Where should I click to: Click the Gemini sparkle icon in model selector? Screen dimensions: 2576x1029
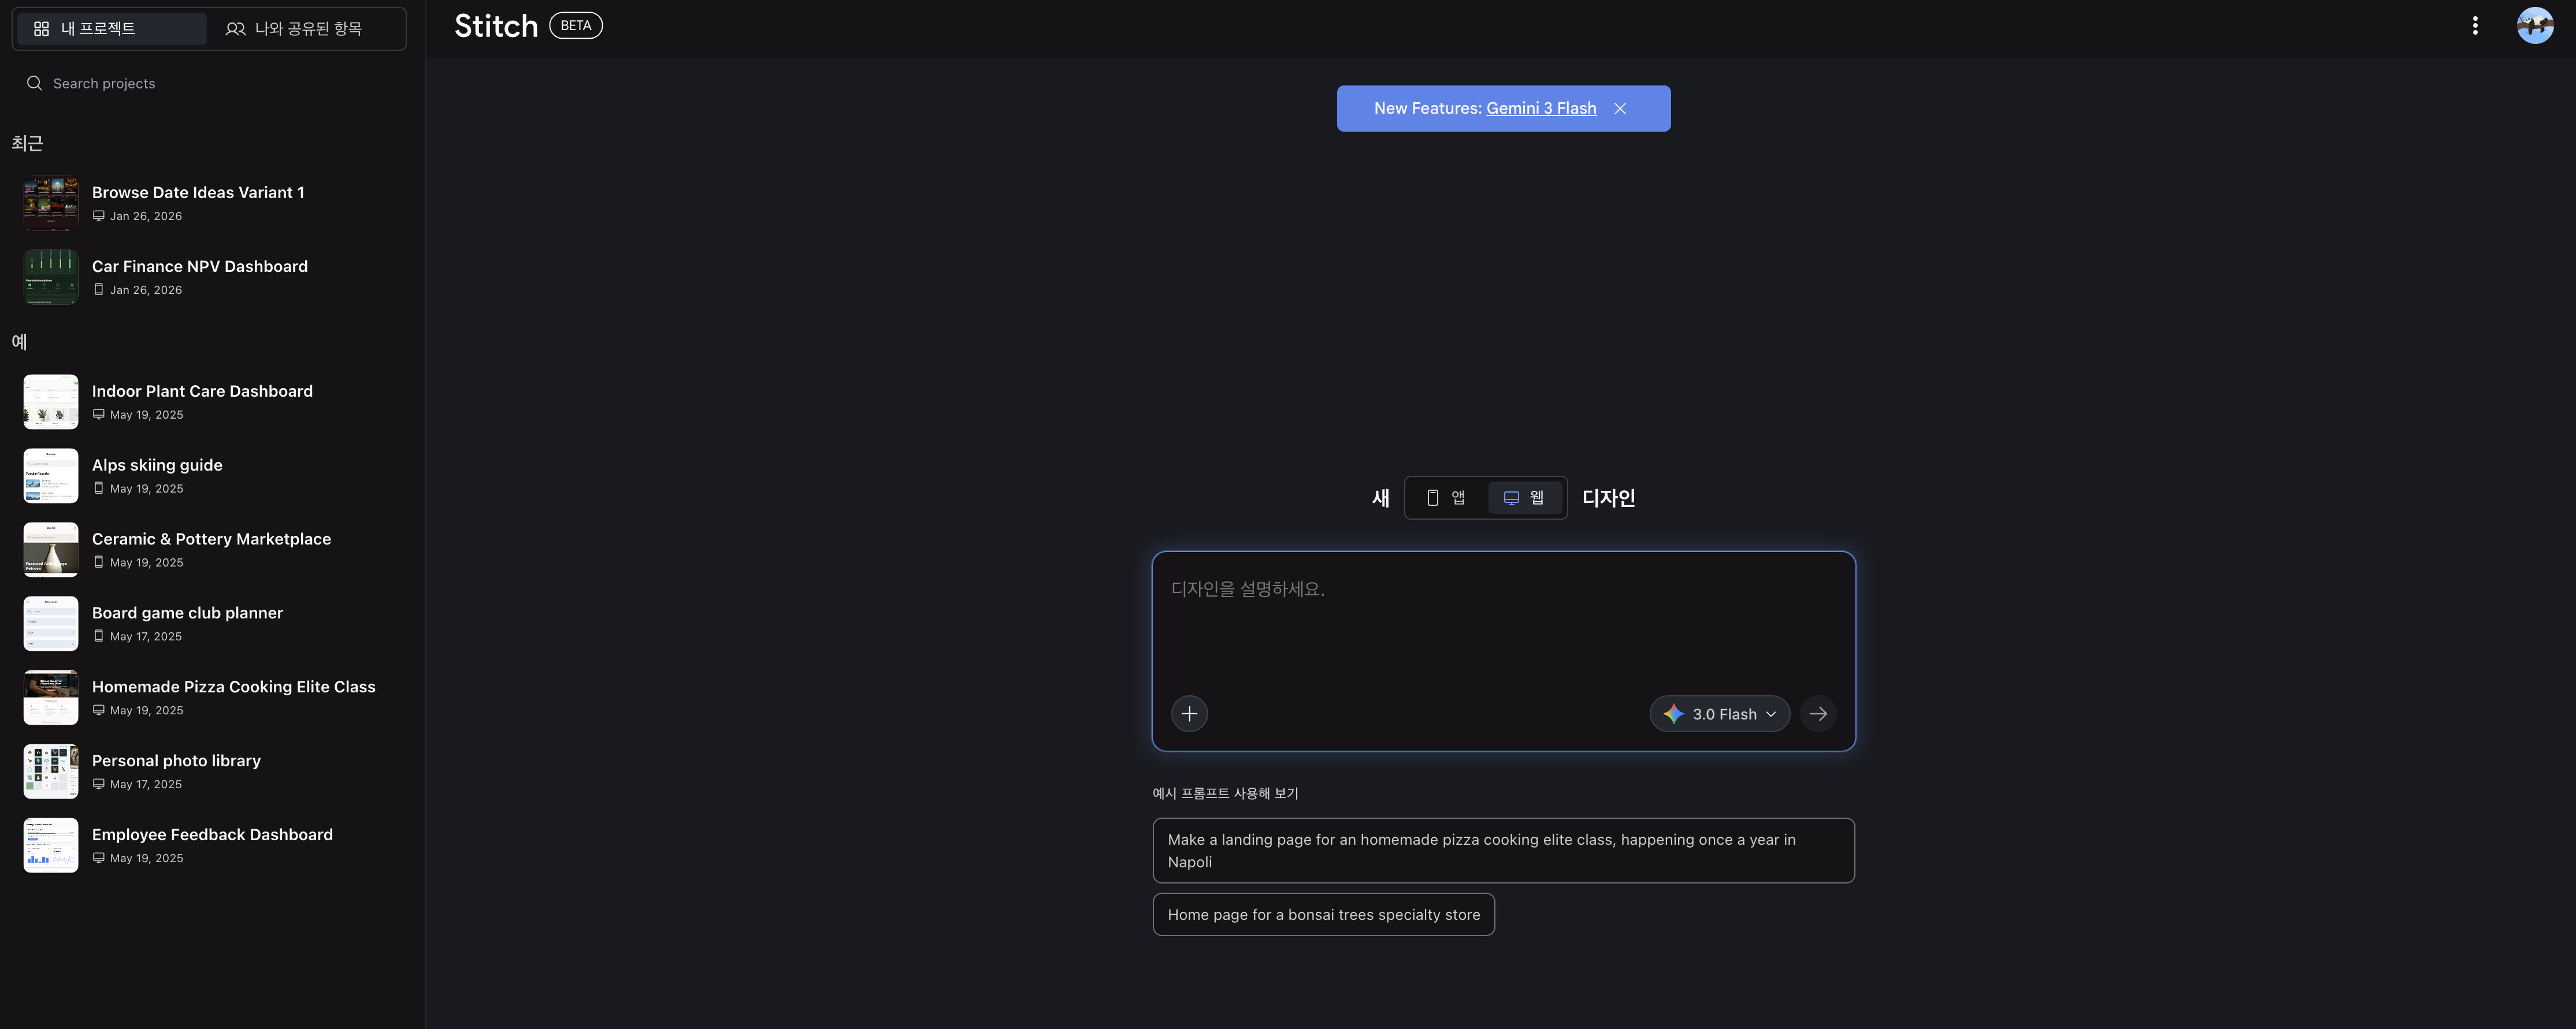tap(1673, 713)
